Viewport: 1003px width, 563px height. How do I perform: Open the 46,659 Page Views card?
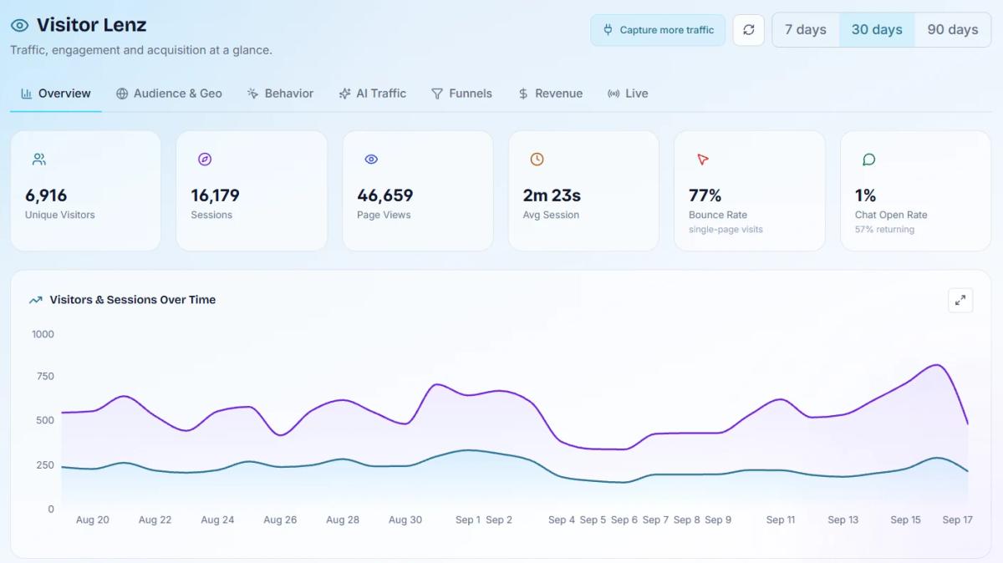tap(418, 190)
